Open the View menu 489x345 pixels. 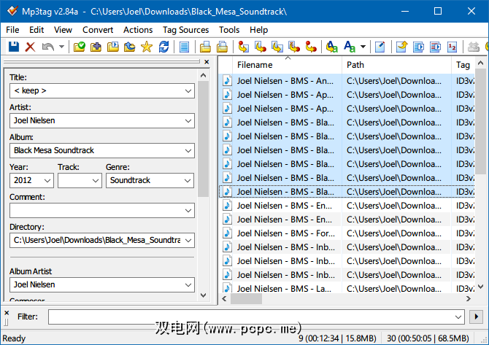point(63,30)
